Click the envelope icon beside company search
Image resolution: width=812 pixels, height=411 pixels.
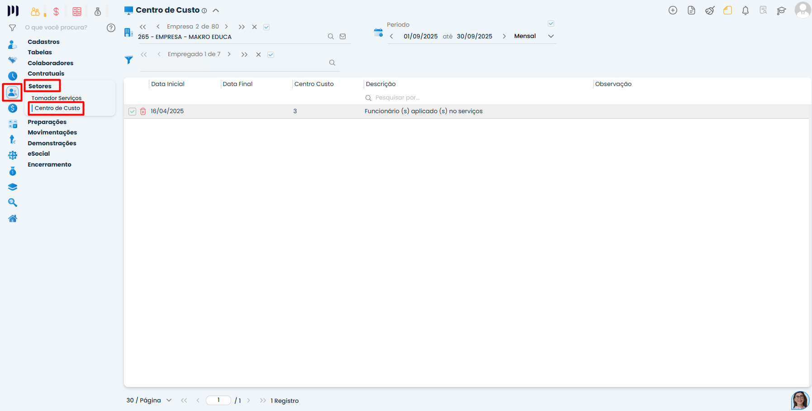point(343,37)
